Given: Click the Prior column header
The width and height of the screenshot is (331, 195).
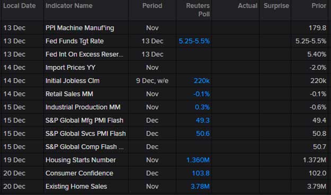Looking at the screenshot, I should [319, 6].
